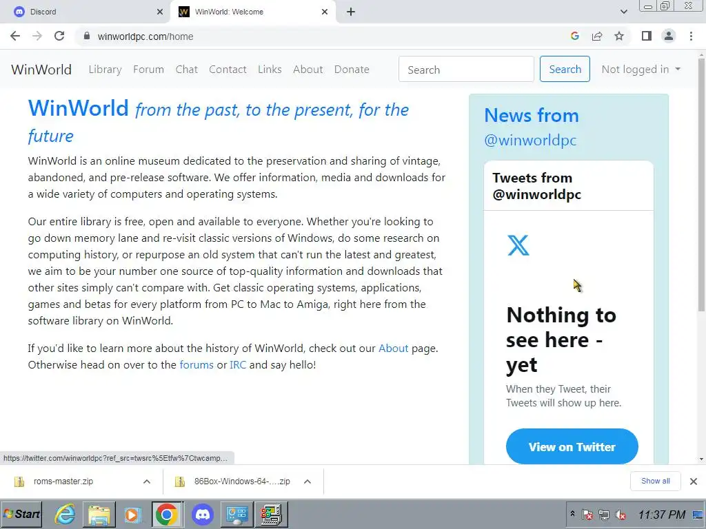Click the show desktop icon

[x=698, y=515]
